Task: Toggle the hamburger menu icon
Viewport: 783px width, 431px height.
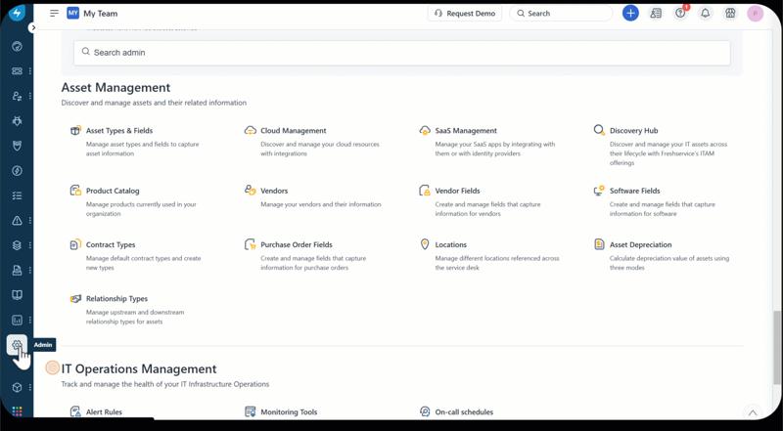Action: (55, 14)
